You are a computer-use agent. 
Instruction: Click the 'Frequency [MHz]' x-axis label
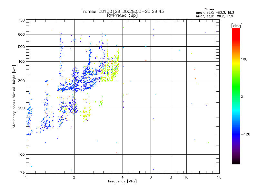(122, 181)
